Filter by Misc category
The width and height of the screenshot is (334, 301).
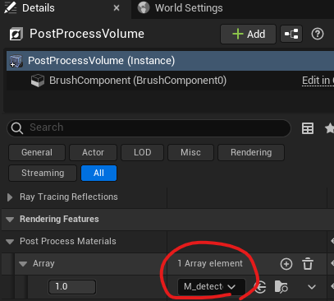(x=190, y=152)
